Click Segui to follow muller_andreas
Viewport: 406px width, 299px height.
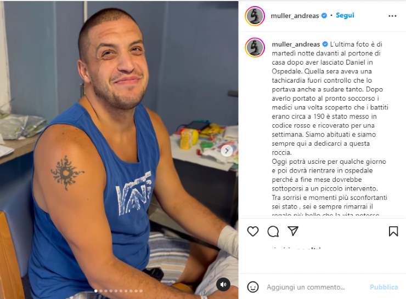(x=345, y=15)
